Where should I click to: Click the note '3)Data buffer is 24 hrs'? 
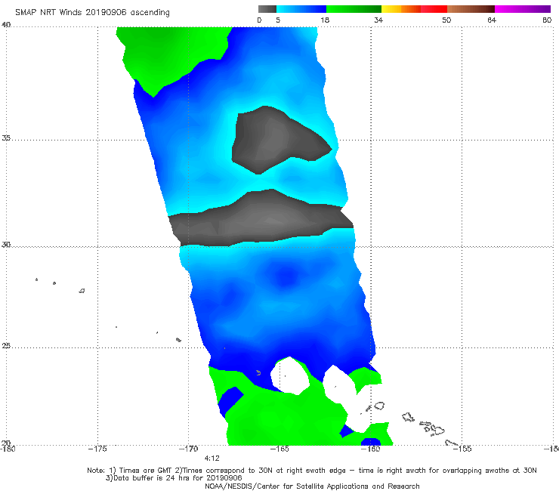coord(174,478)
